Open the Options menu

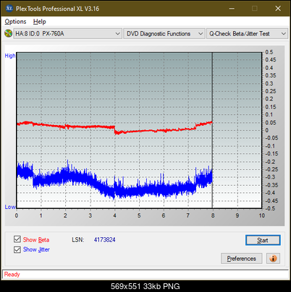(x=15, y=22)
